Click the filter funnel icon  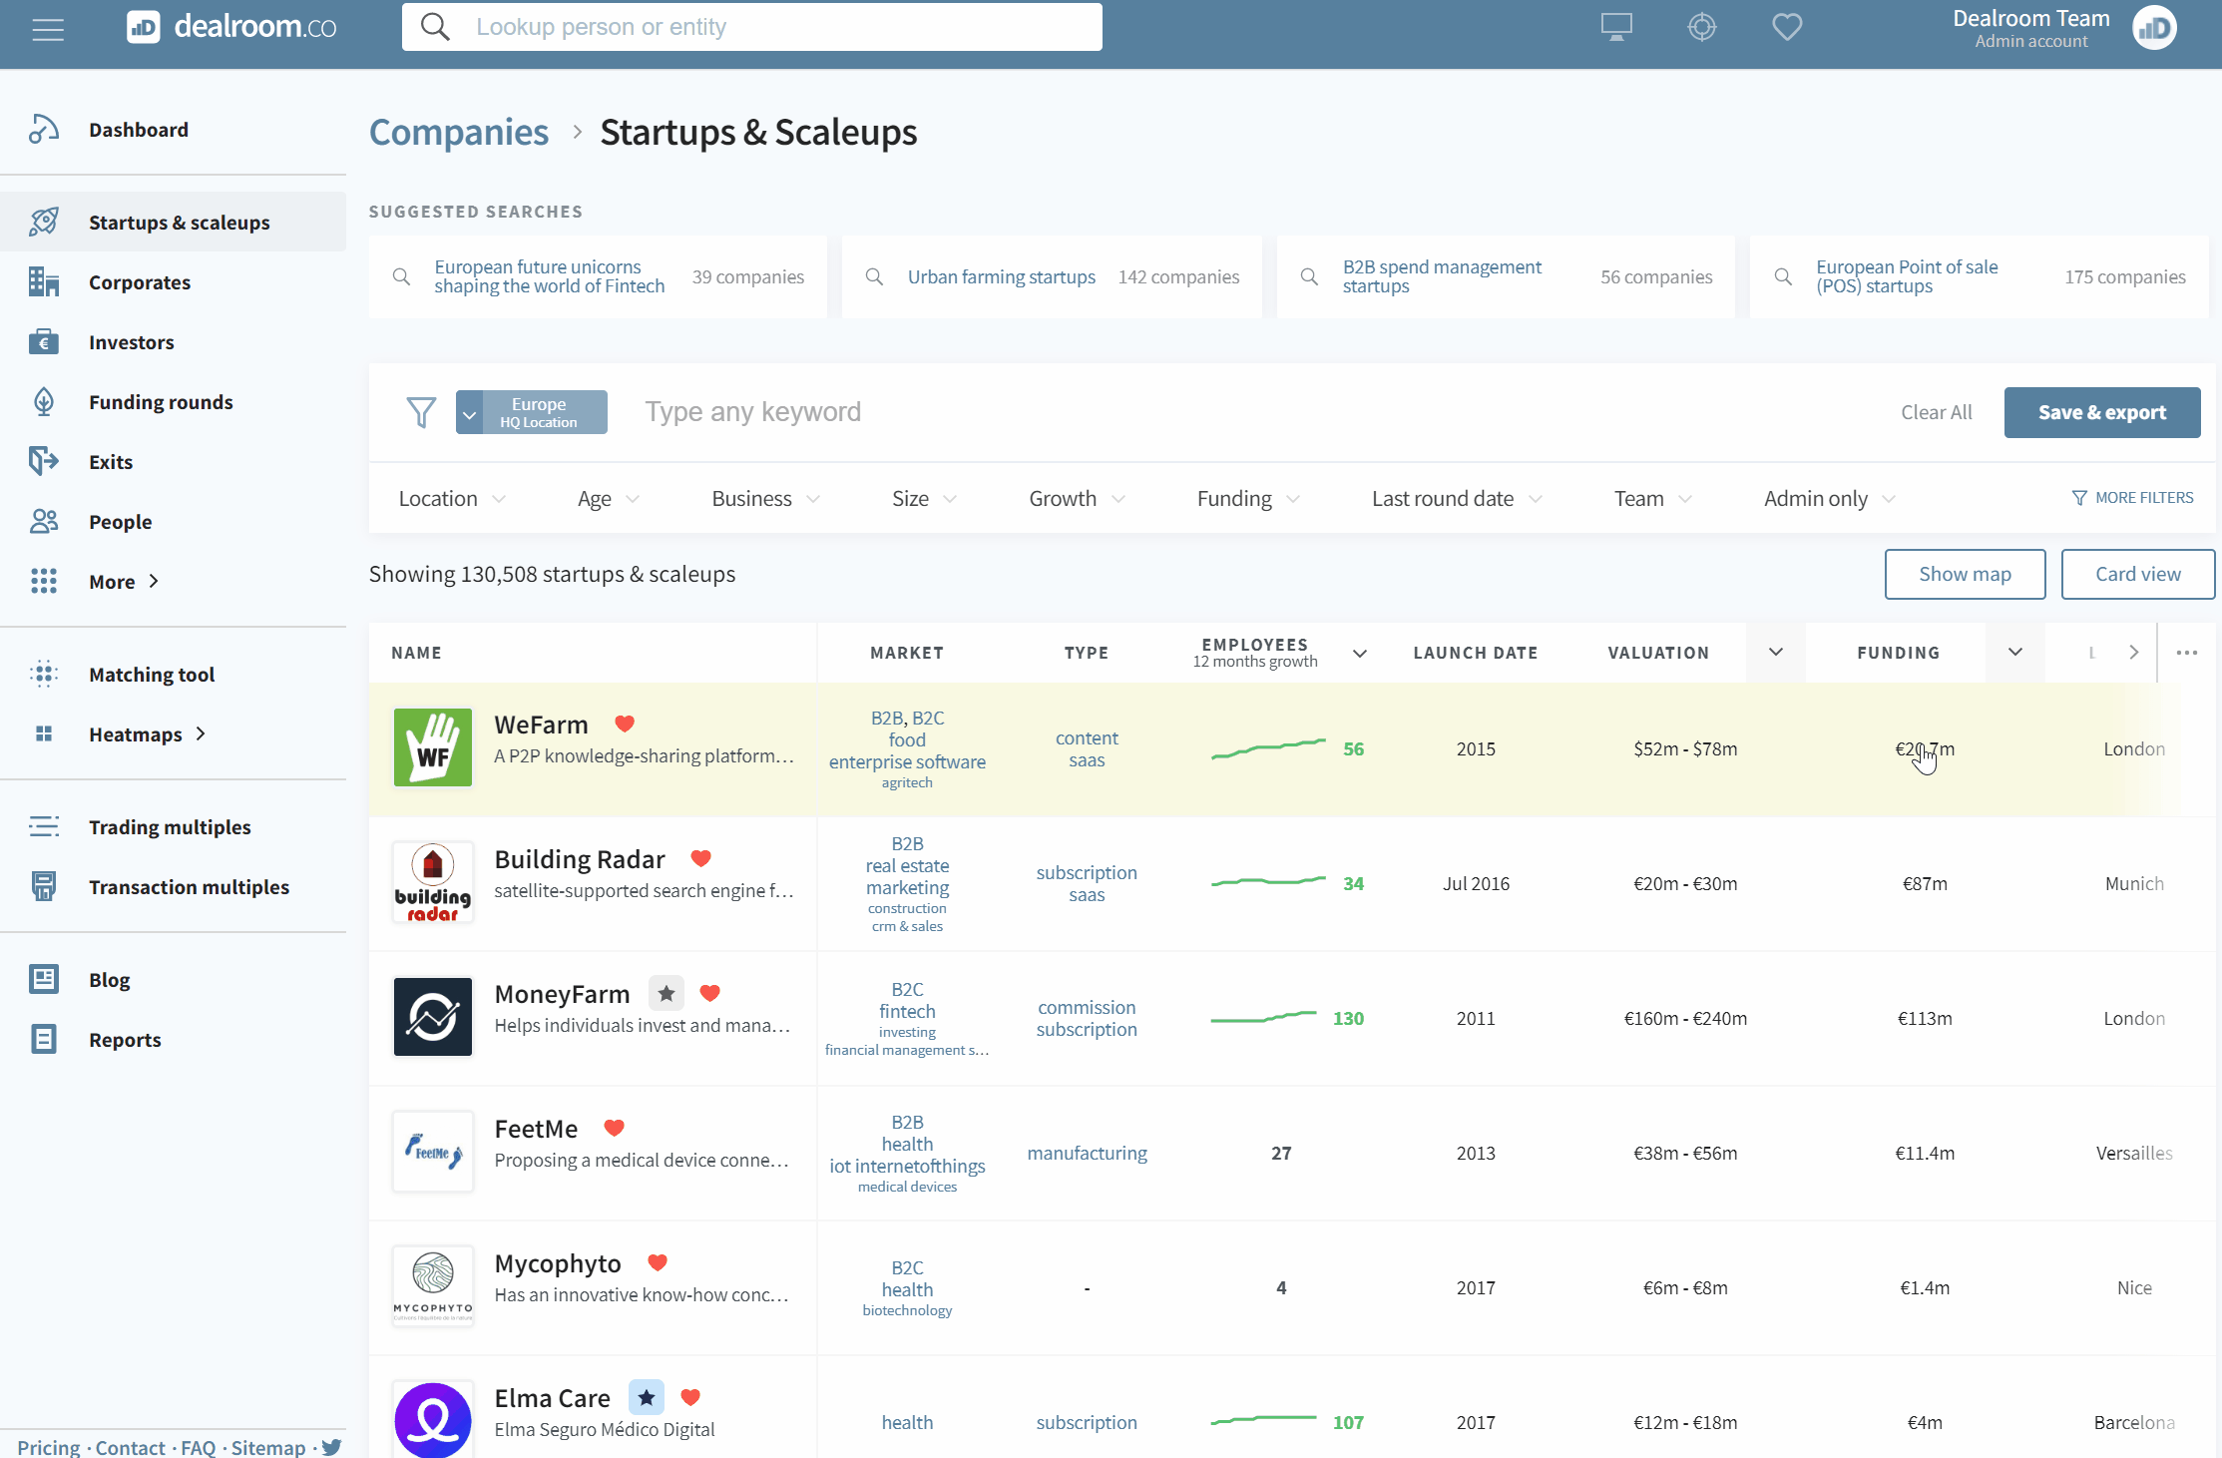(x=421, y=412)
